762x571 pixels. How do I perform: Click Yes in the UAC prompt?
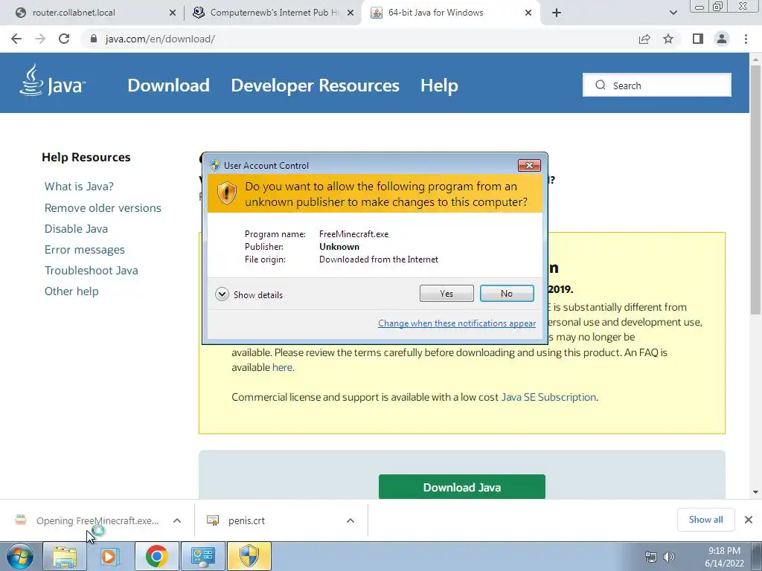[446, 293]
